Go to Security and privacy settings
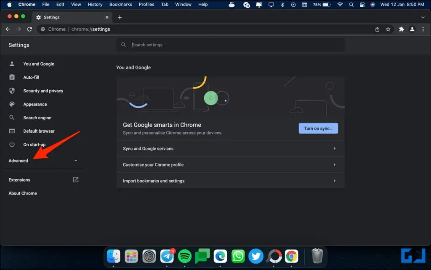431x270 pixels. click(x=43, y=91)
